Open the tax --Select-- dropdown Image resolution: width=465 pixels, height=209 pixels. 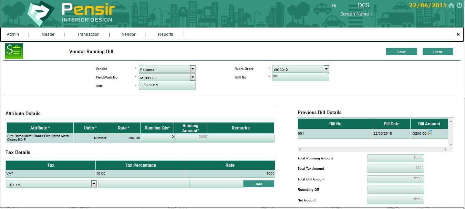[x=94, y=184]
